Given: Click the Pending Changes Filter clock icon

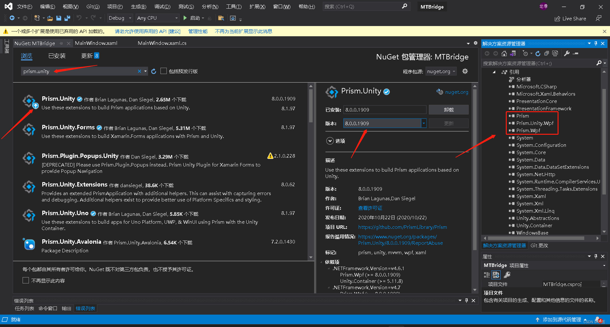Looking at the screenshot, I should tap(525, 53).
